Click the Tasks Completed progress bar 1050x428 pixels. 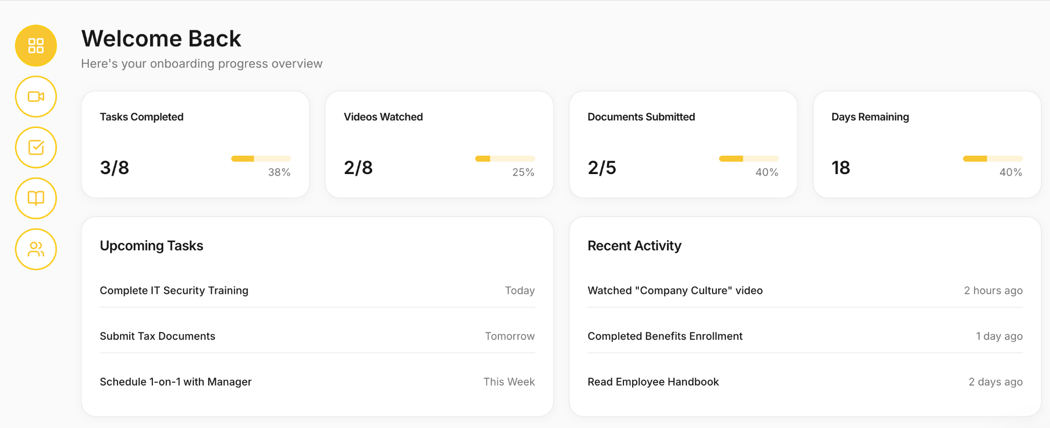pyautogui.click(x=261, y=159)
